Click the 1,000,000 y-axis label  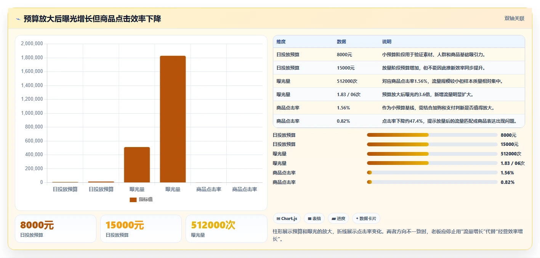[32, 113]
